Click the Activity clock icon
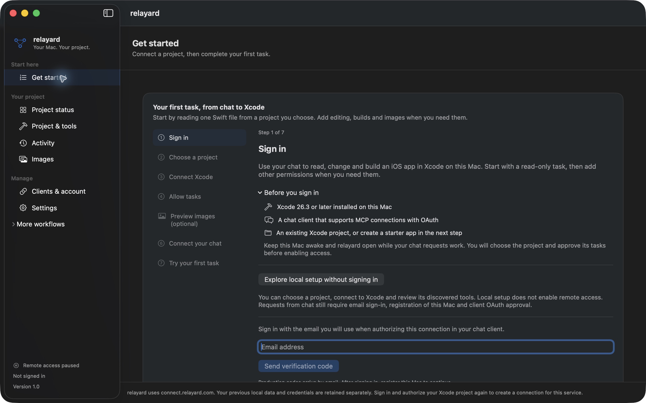Screen dimensions: 646x403 (x=23, y=143)
